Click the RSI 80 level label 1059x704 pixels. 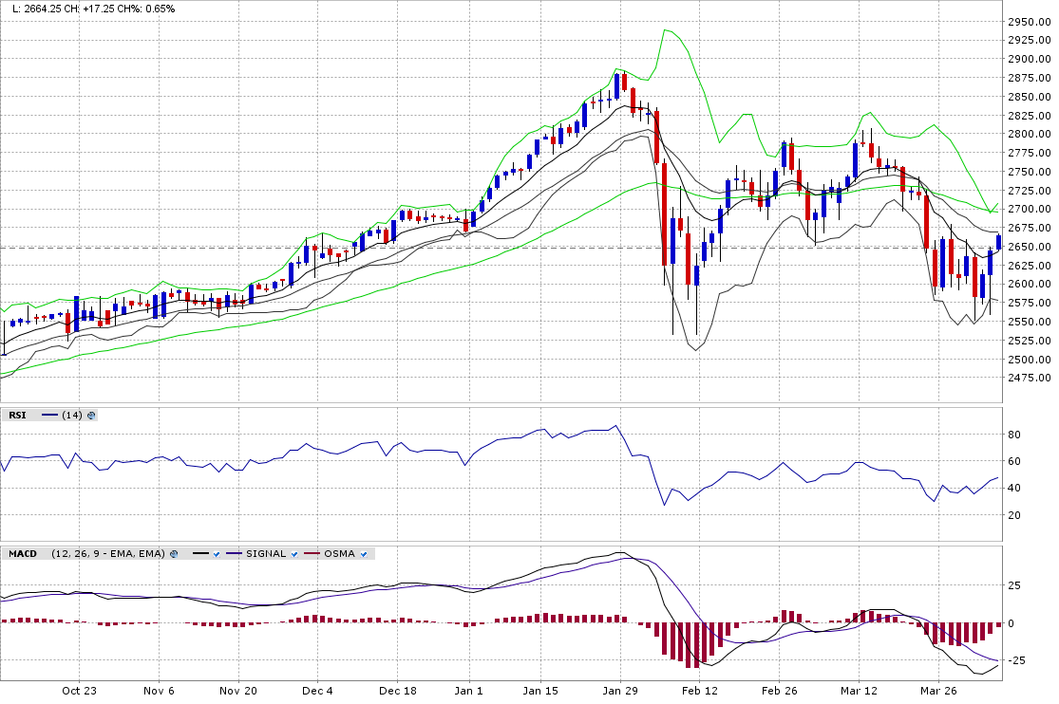(x=1013, y=435)
